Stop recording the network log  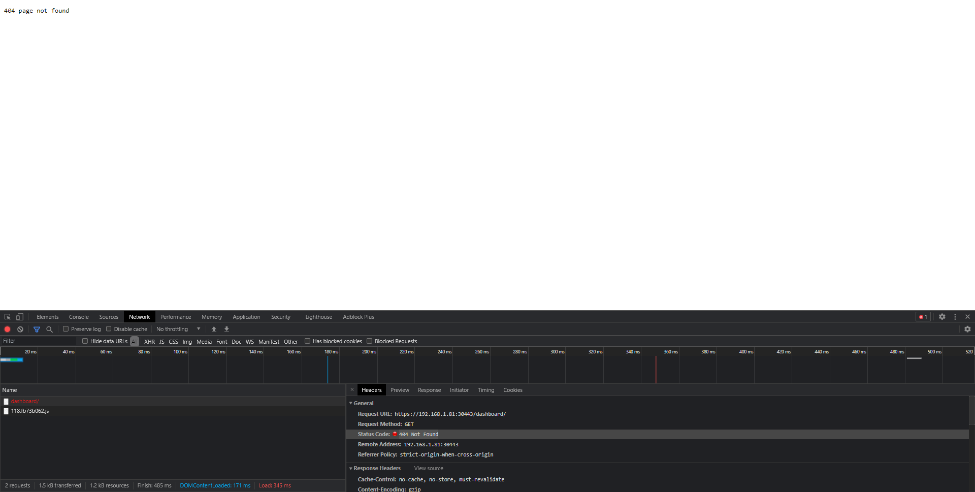pos(7,329)
